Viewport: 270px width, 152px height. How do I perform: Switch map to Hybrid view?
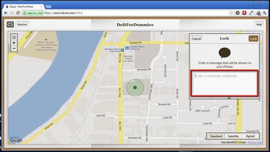point(250,136)
